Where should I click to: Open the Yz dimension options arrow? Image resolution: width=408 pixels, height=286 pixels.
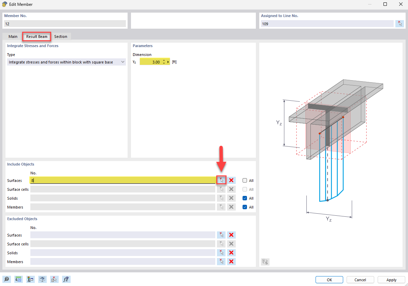[x=168, y=62]
